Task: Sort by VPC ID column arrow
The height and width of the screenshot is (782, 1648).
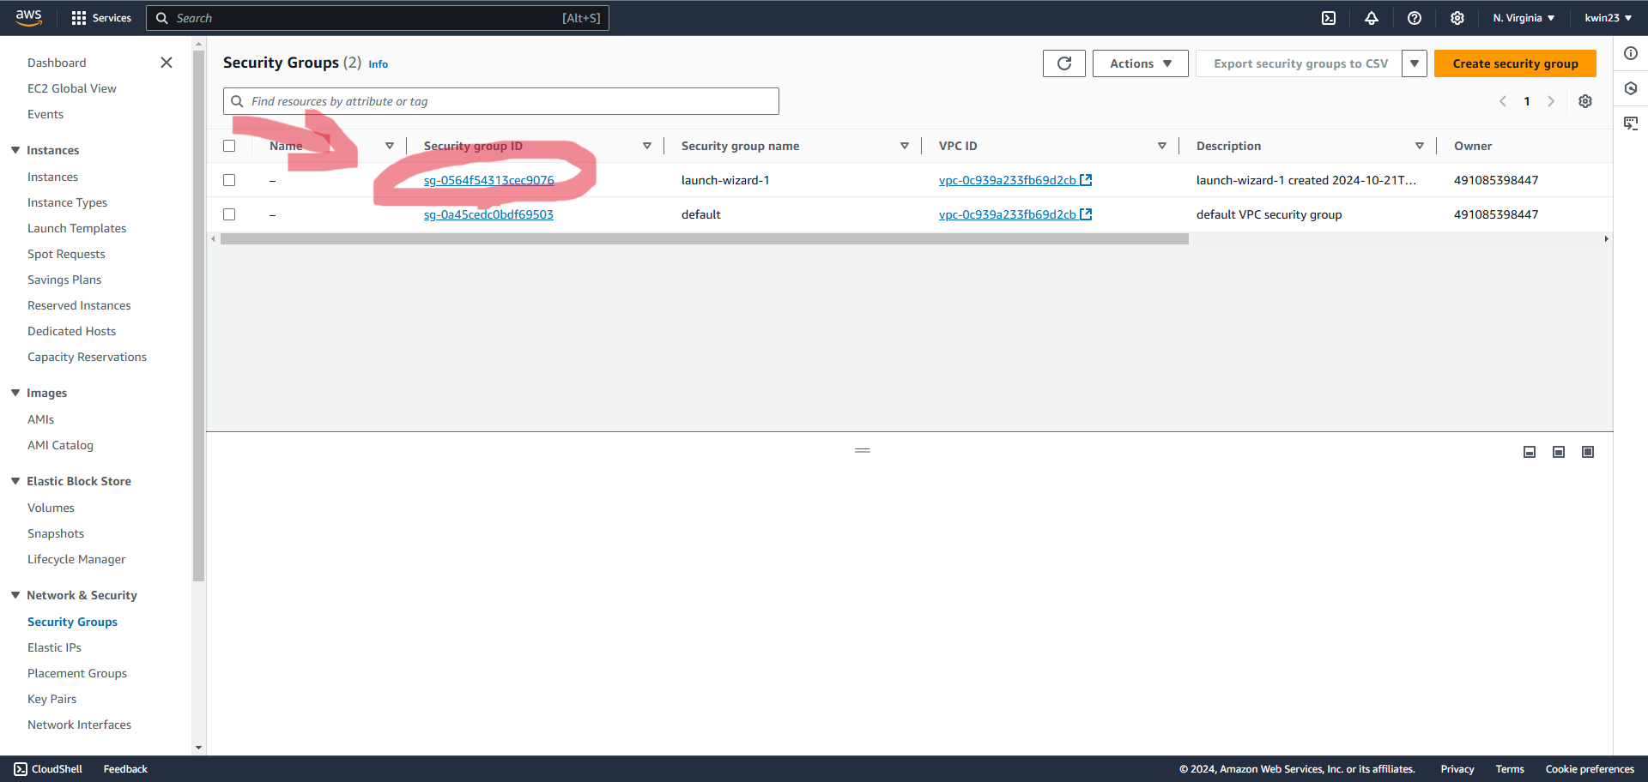Action: click(x=1162, y=146)
